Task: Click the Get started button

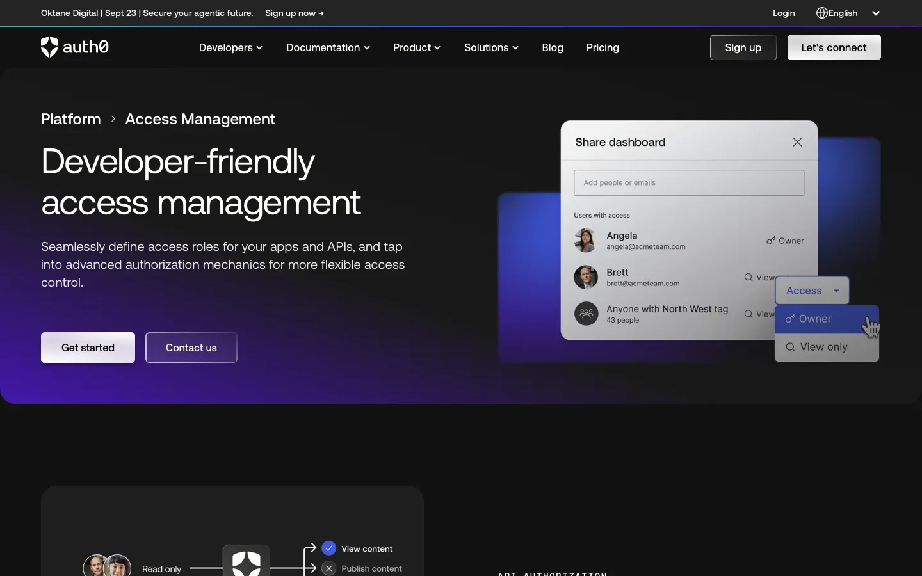Action: tap(88, 348)
